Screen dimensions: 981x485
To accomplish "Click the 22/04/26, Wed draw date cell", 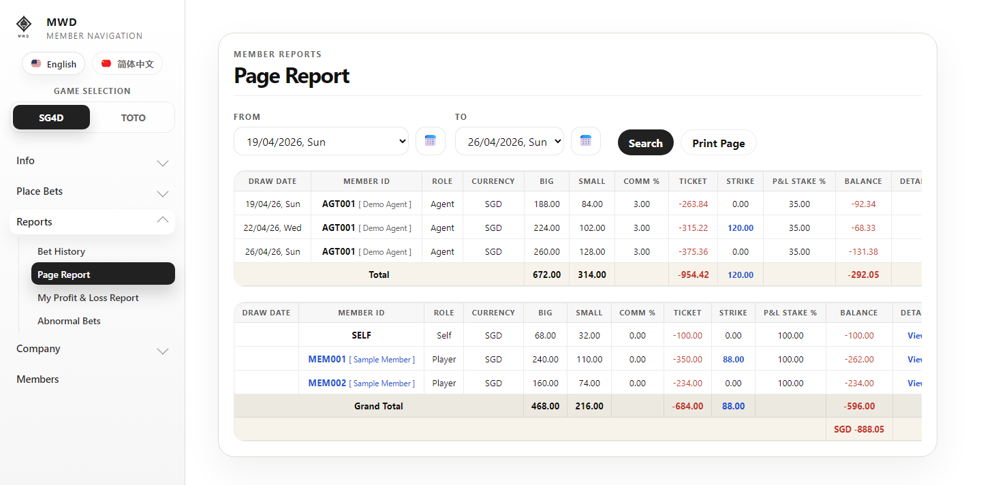I will (272, 228).
